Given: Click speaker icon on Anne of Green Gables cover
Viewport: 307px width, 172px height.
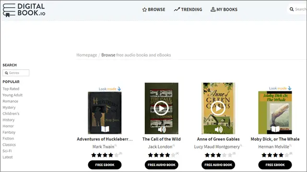Looking at the screenshot, I should pos(219,129).
